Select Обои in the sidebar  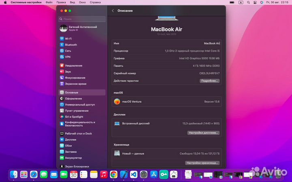(x=66, y=146)
